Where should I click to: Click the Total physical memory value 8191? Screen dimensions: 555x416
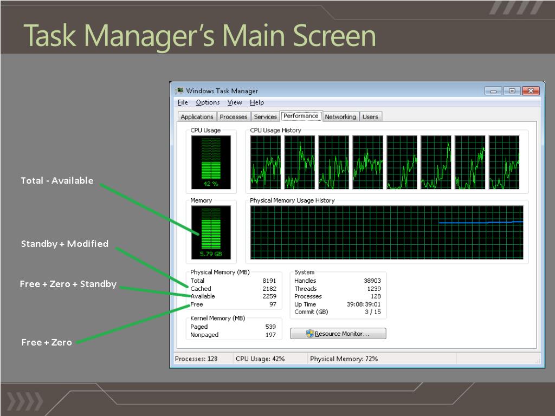pyautogui.click(x=269, y=281)
